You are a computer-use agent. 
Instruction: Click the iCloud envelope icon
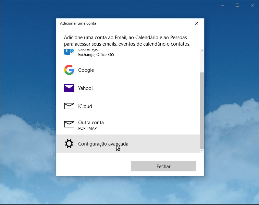click(69, 106)
